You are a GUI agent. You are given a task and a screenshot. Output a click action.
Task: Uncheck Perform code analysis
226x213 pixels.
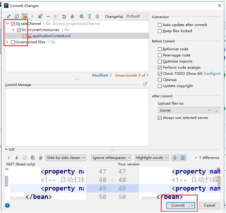click(x=160, y=67)
